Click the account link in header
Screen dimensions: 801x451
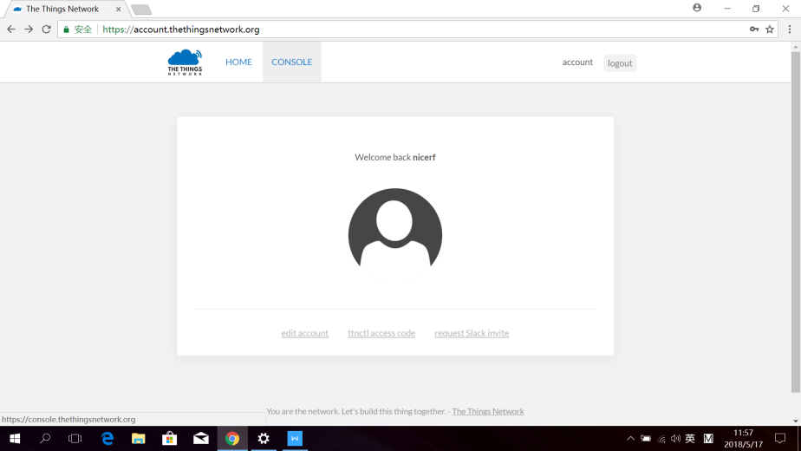pos(577,62)
